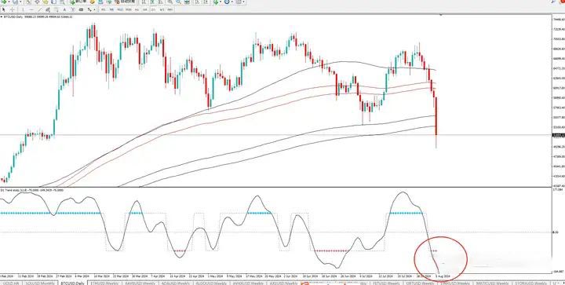This screenshot has height=285, width=565.
Task: Expand the new chart dropdown arrow
Action: coord(9,2)
